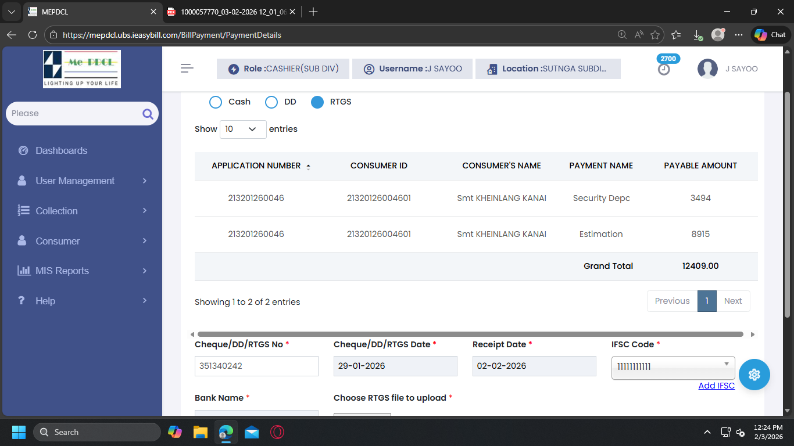Select the DD payment option
Image resolution: width=794 pixels, height=446 pixels.
(271, 102)
